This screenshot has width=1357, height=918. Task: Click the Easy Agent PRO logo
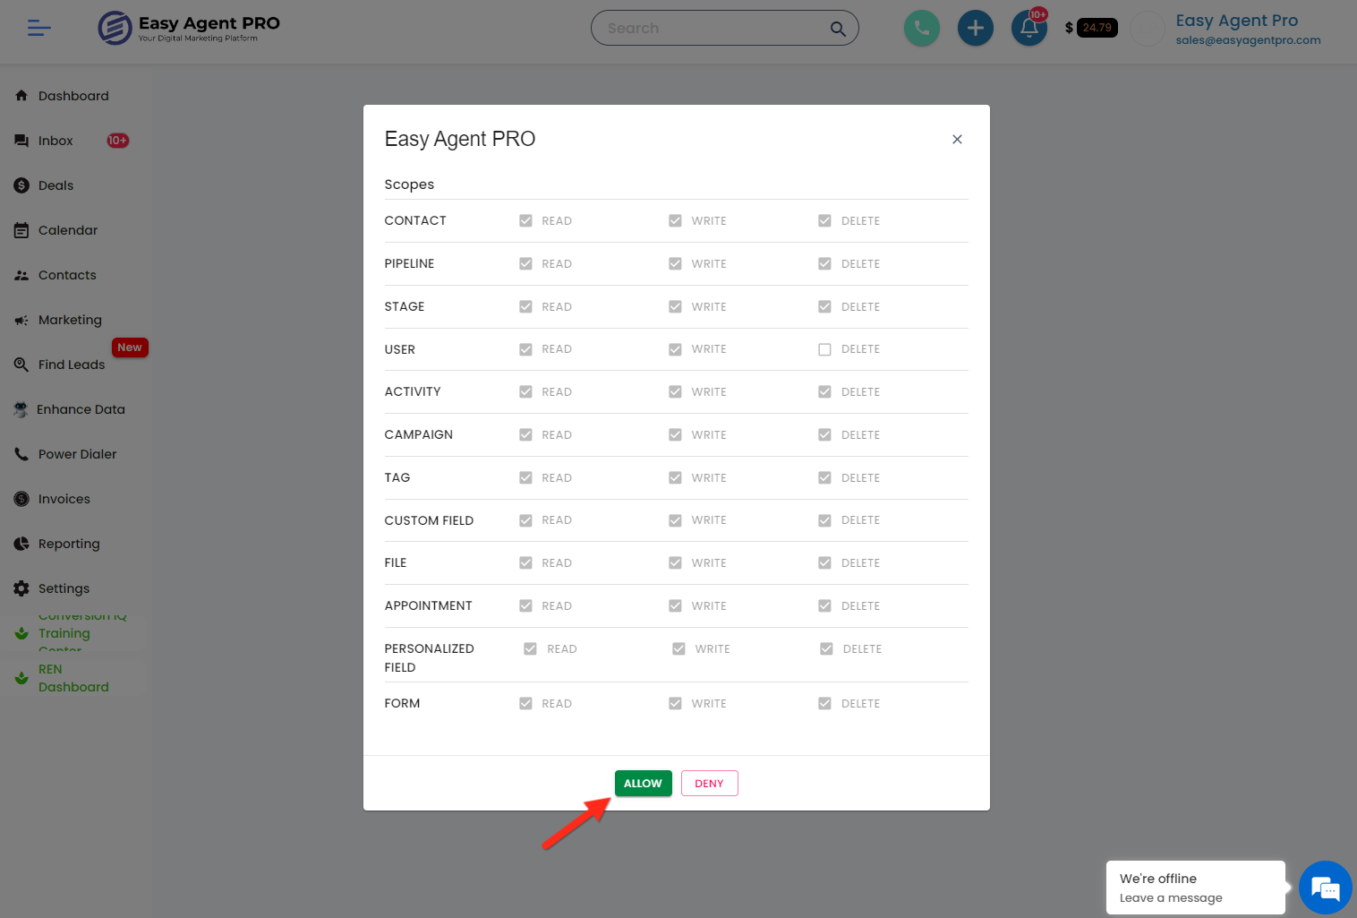[x=189, y=28]
